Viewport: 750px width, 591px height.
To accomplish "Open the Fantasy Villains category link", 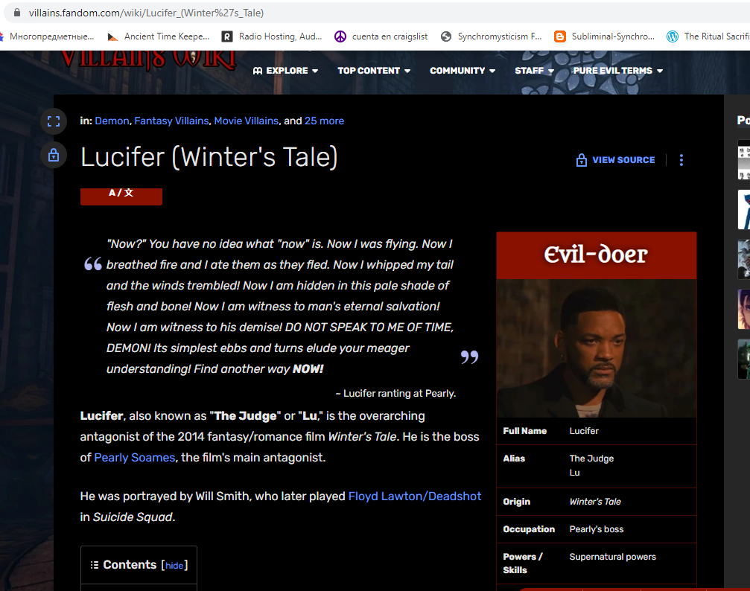I will [x=171, y=121].
